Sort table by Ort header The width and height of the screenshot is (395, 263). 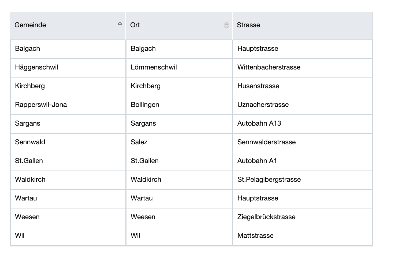coord(135,25)
